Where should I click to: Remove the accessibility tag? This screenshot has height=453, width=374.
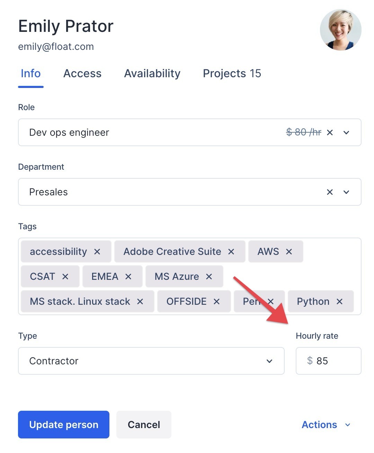97,252
